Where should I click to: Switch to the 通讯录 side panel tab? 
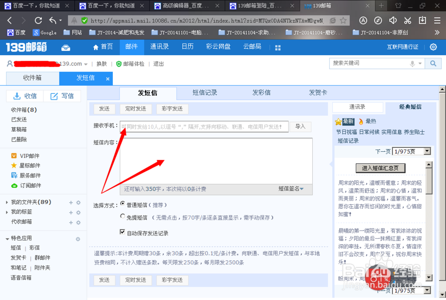click(x=357, y=107)
